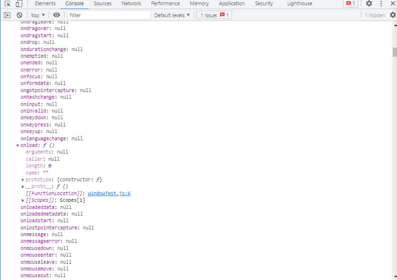Toggle the device toolbar icon
Screen dimensions: 397x280
tap(19, 3)
